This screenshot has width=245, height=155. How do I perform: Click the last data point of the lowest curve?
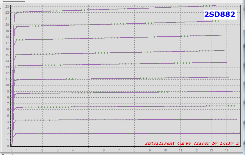click(239, 133)
